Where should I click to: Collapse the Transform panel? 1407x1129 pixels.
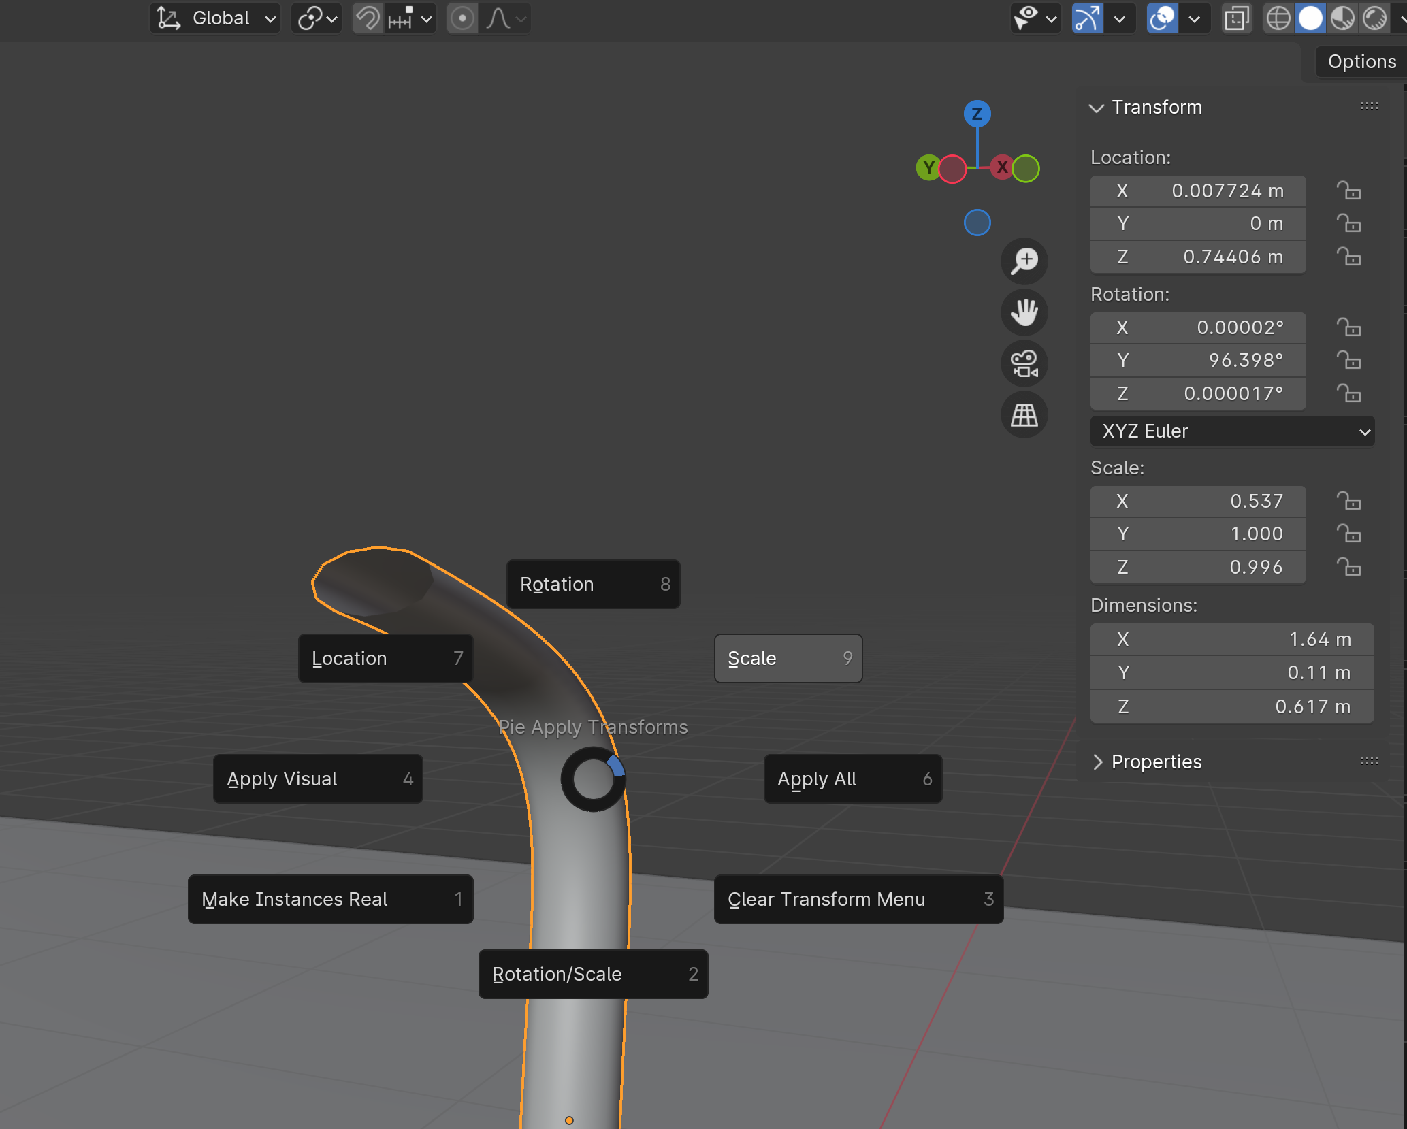pyautogui.click(x=1096, y=108)
